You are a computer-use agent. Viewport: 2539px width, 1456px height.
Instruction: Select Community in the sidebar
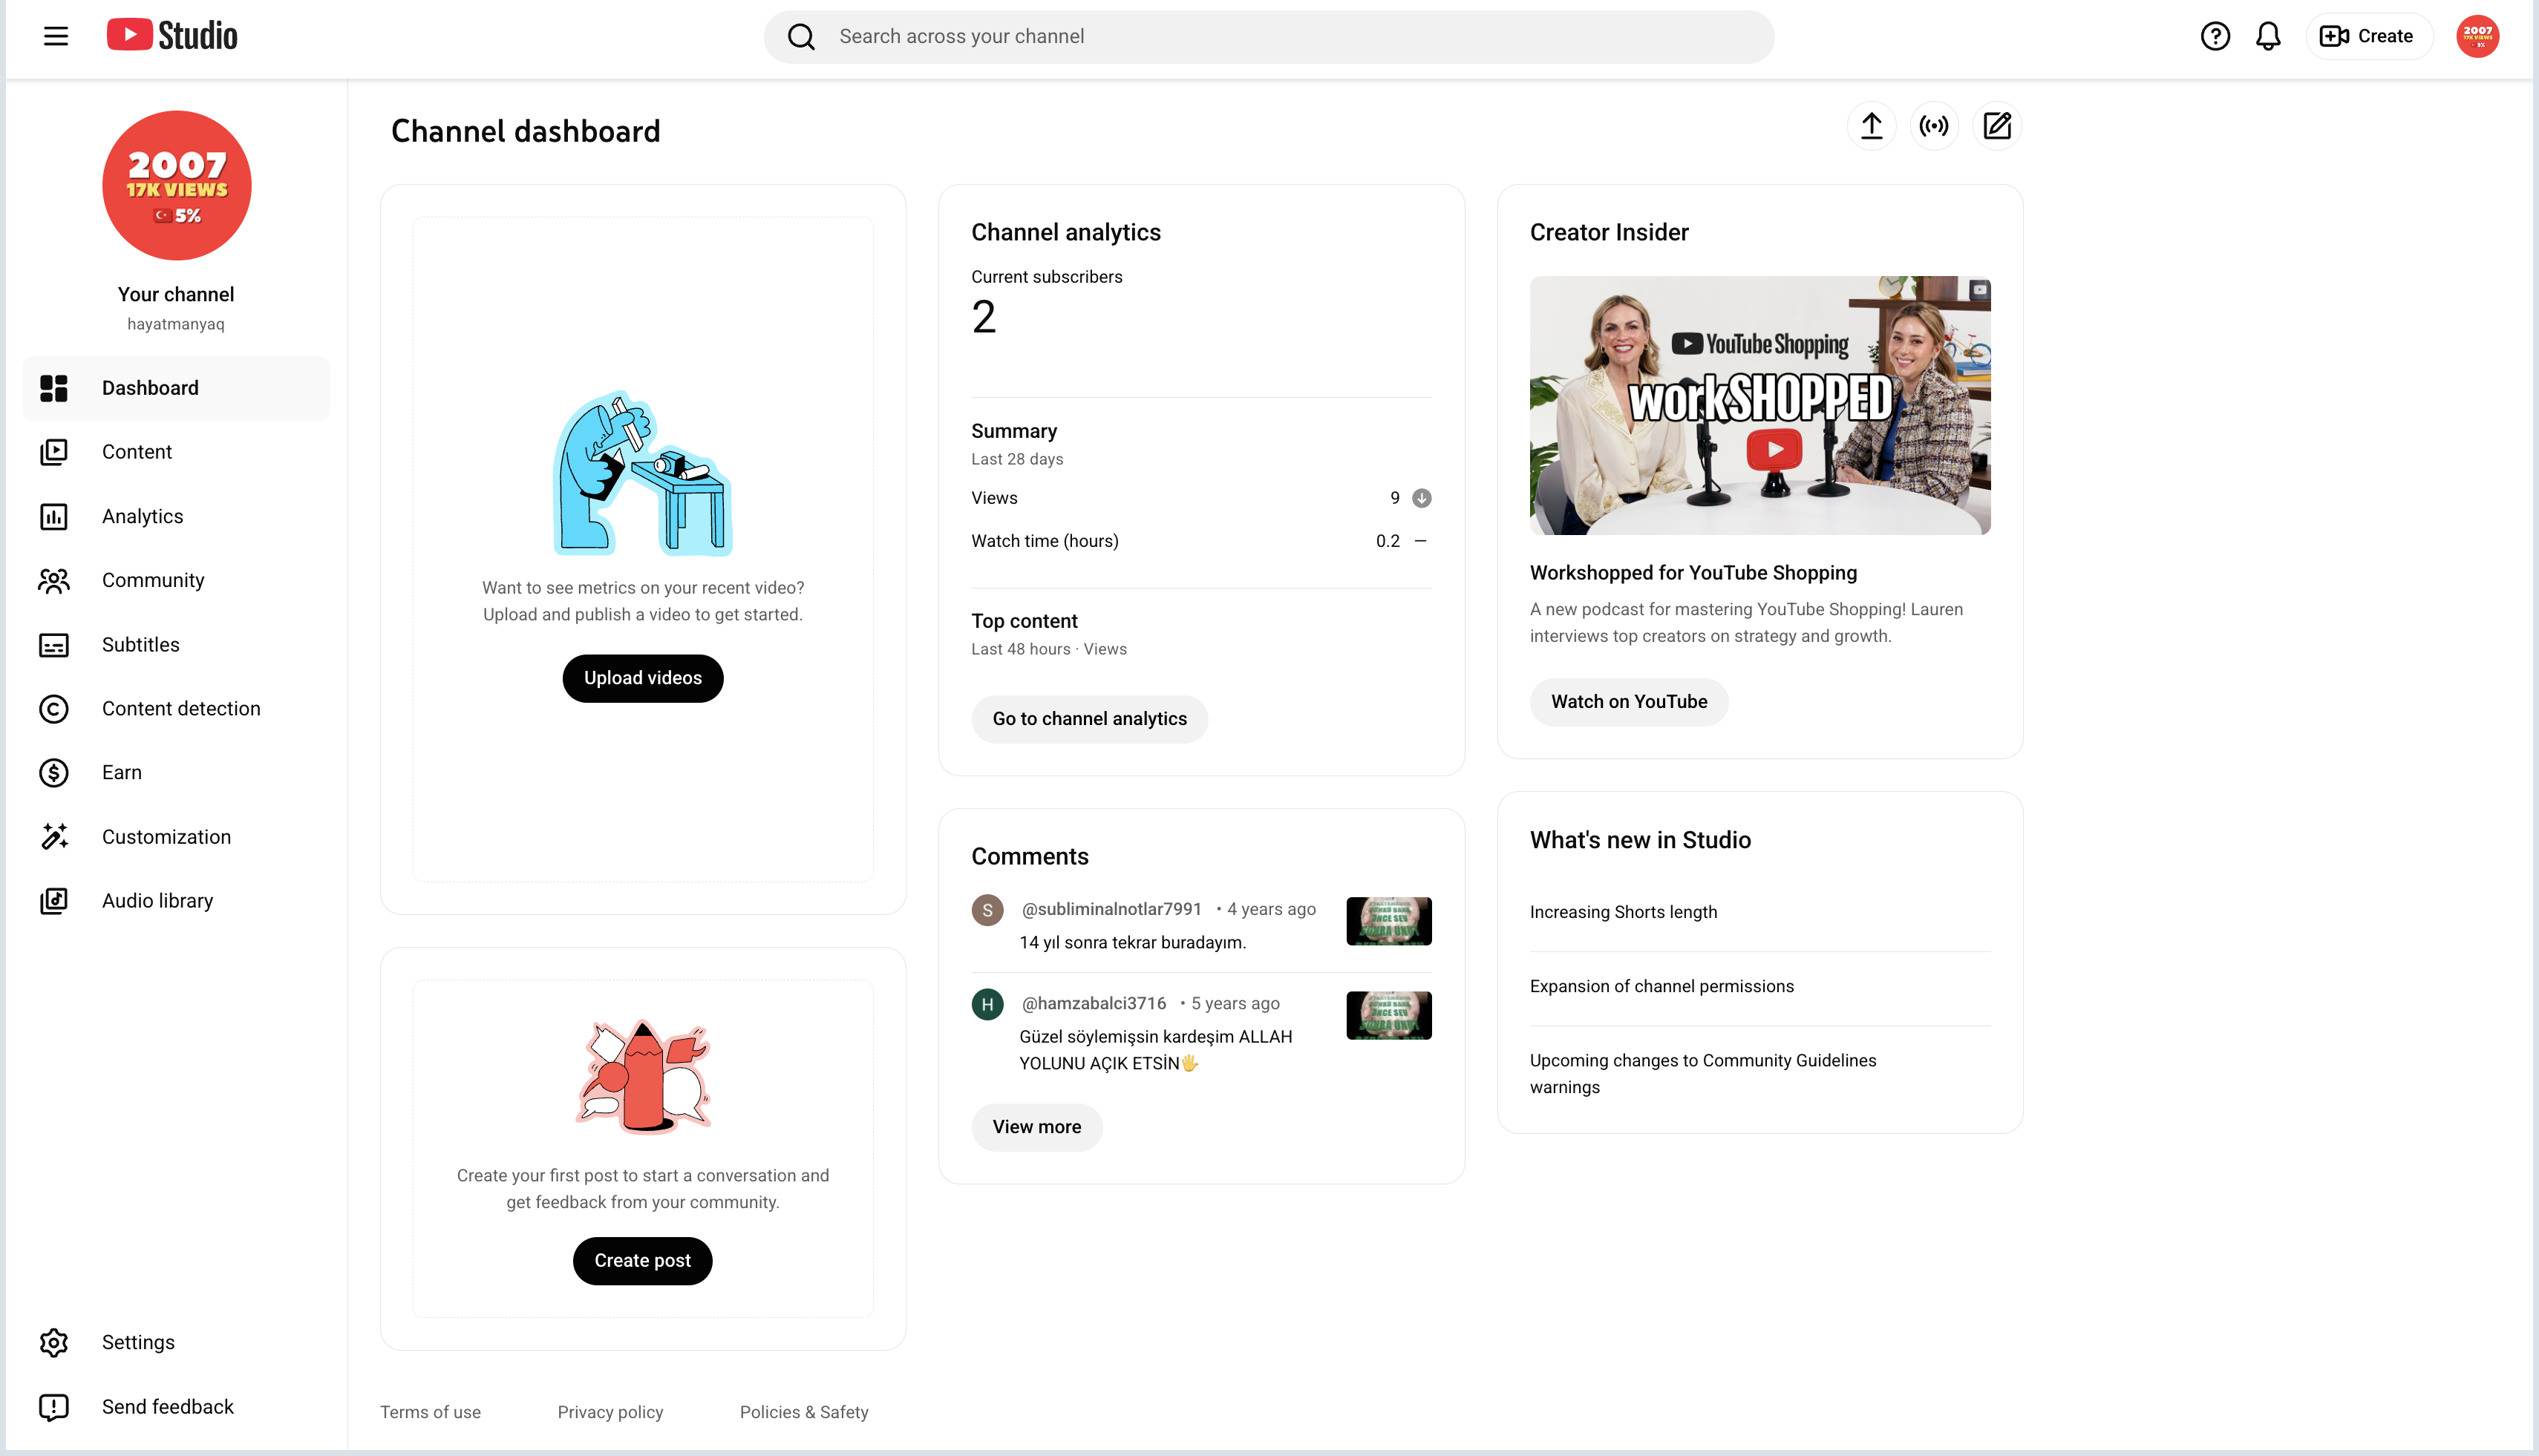[x=176, y=580]
